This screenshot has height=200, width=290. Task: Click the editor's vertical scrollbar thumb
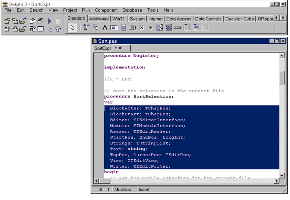point(282,77)
